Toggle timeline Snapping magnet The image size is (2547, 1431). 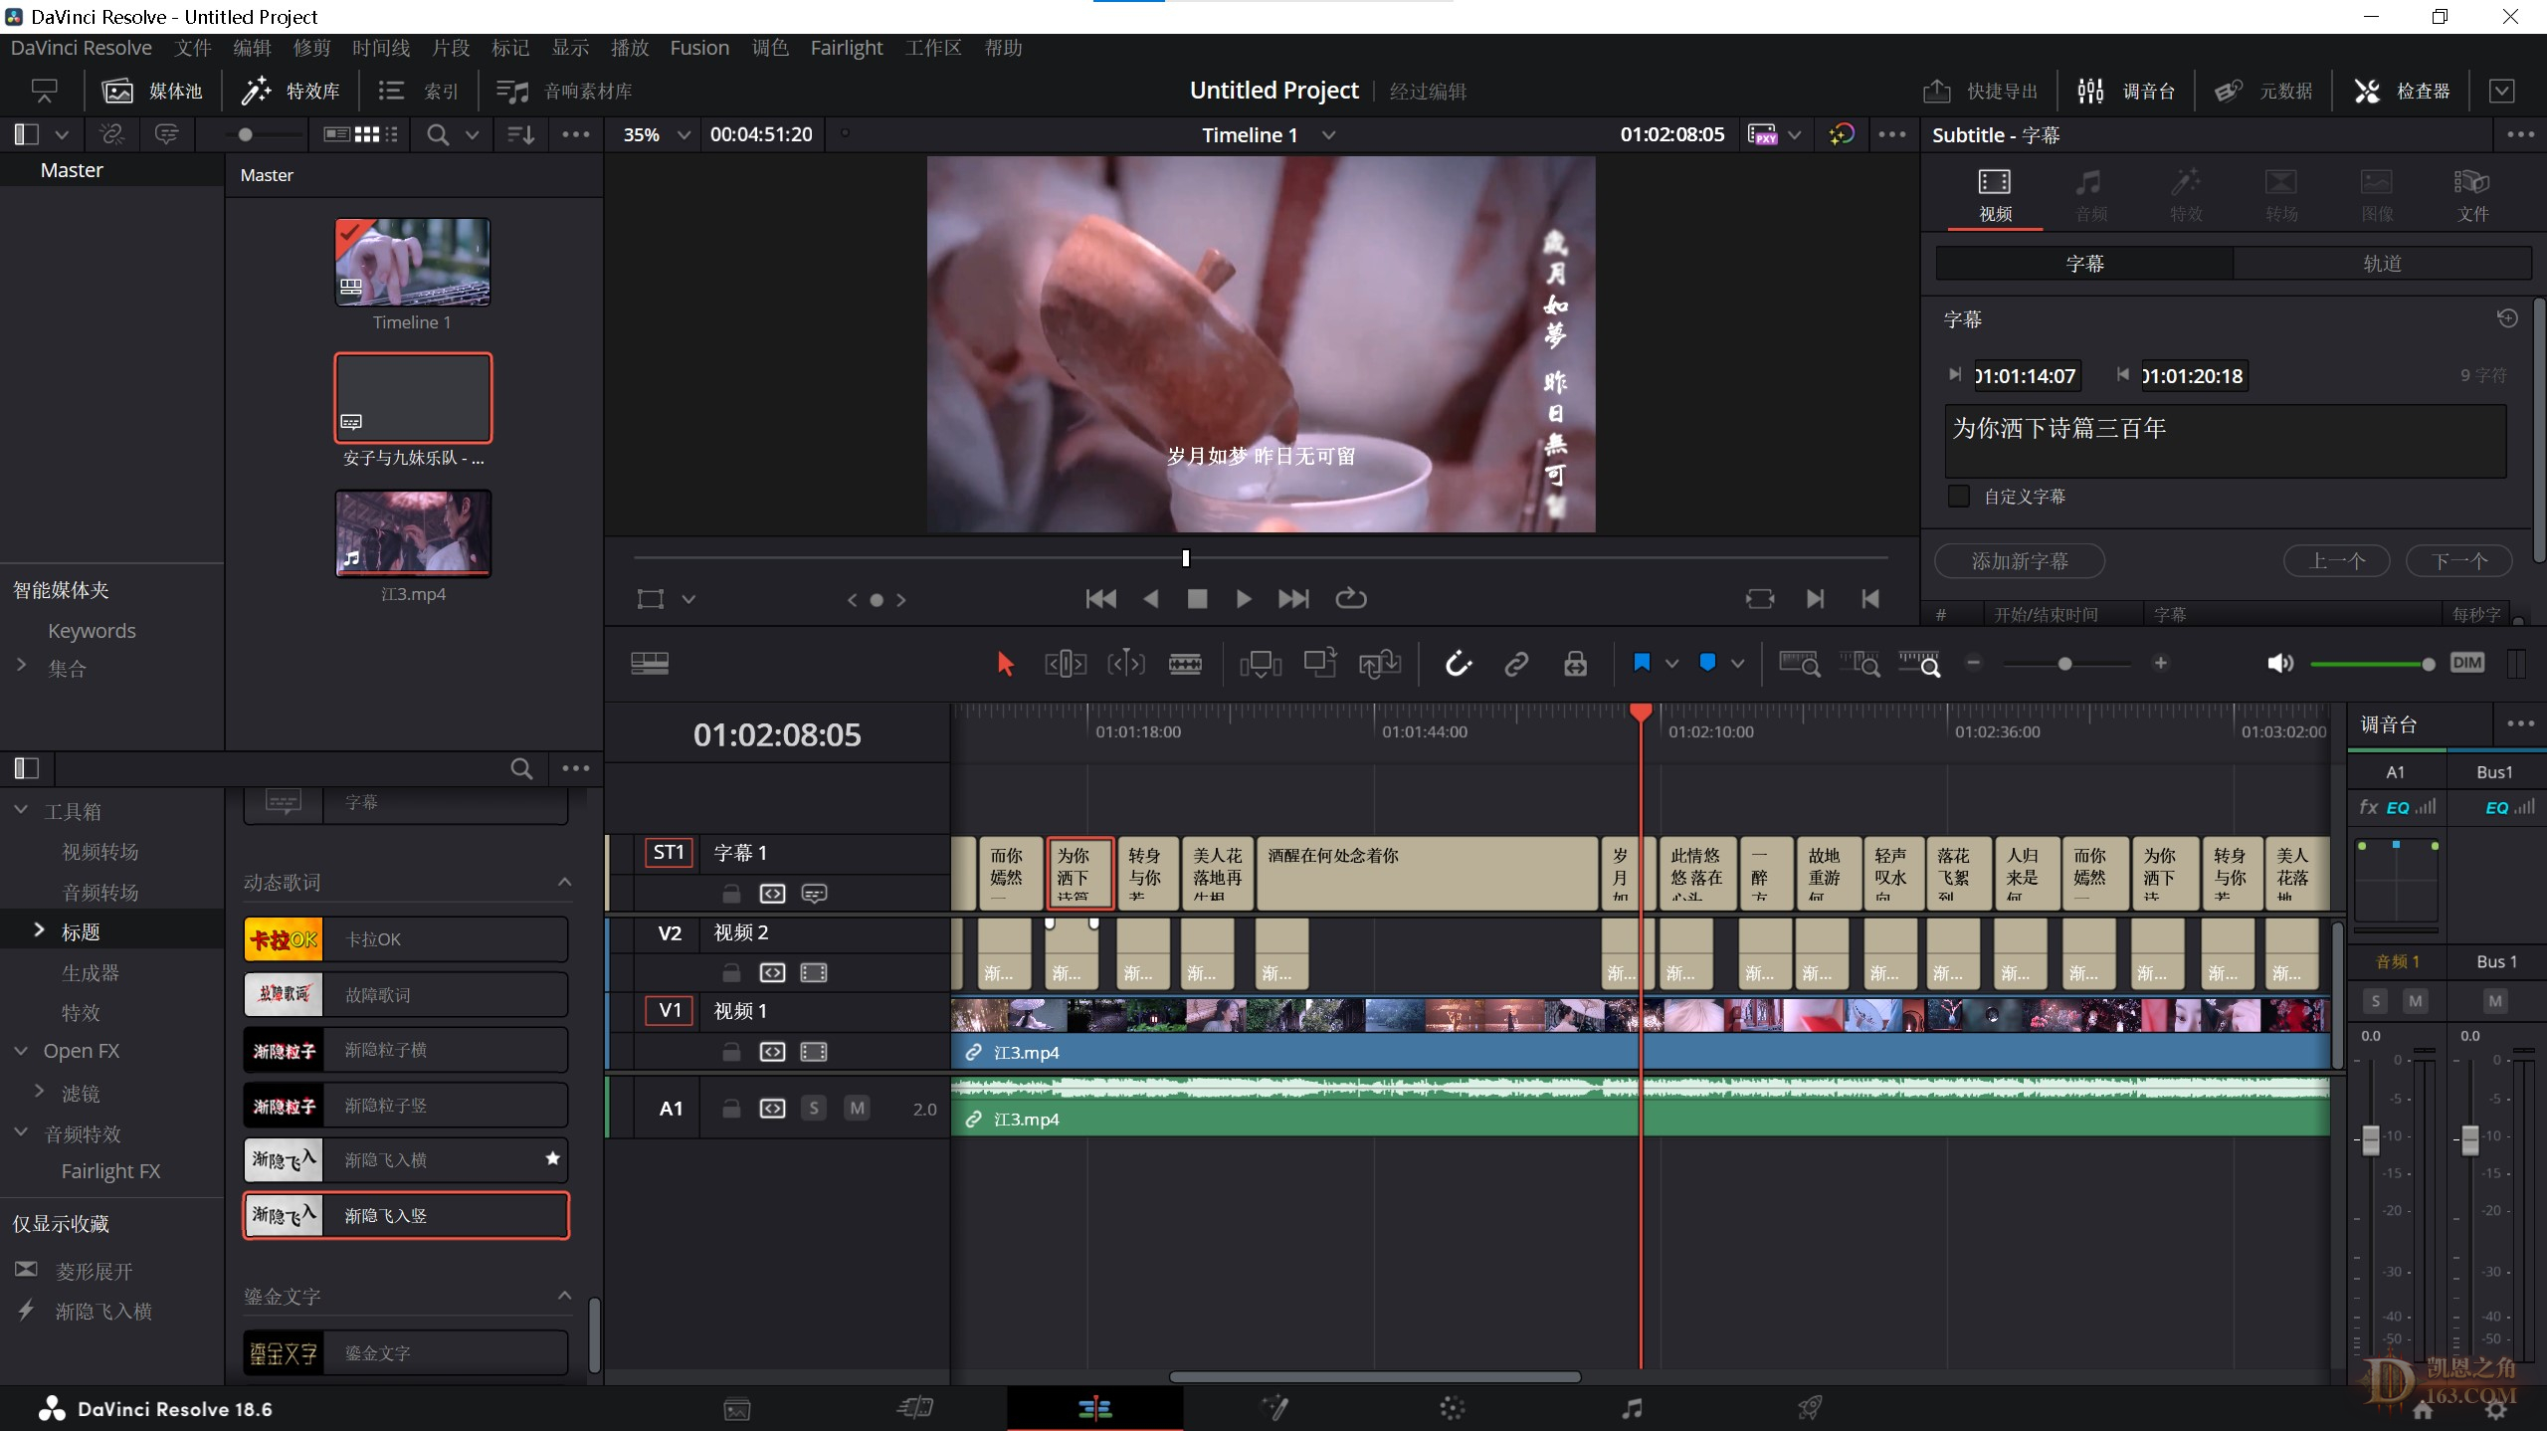pyautogui.click(x=1459, y=664)
